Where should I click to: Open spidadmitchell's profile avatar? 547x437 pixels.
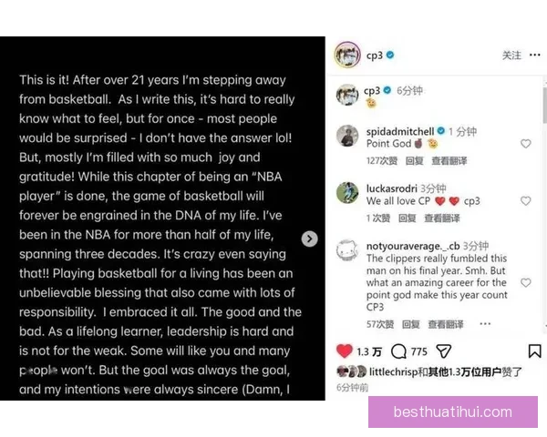tap(346, 137)
